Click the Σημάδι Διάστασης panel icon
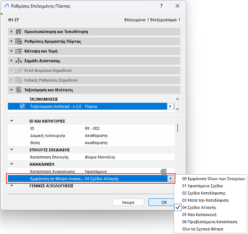The image size is (248, 234). [x=18, y=61]
